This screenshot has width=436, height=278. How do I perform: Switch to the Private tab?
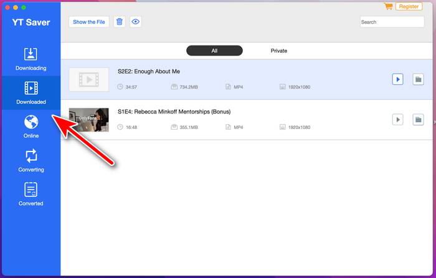coord(279,50)
